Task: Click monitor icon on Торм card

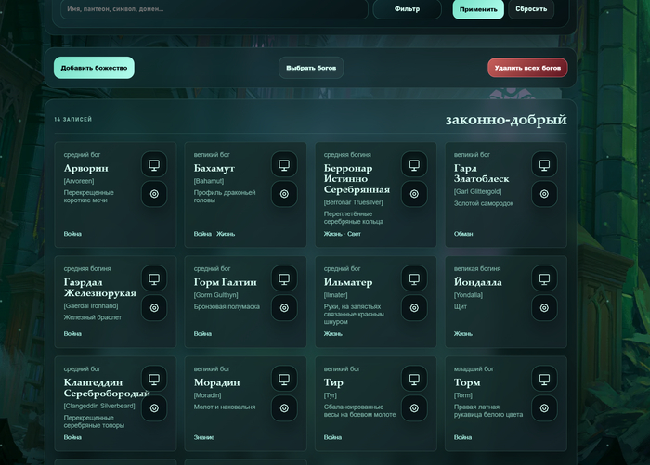Action: click(544, 379)
